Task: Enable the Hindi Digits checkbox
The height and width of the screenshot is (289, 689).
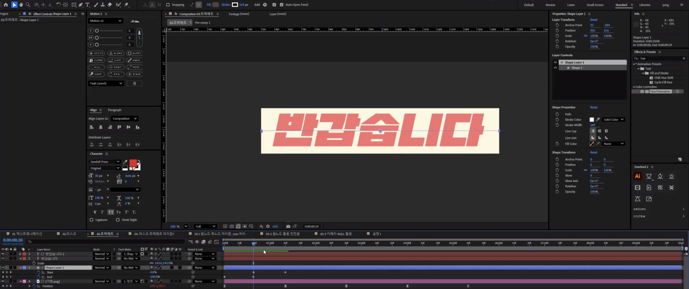Action: click(118, 220)
